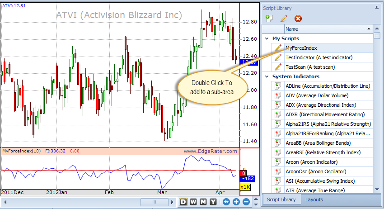Click the ADV indicator icon
Viewport: 384px width, 209px height.
click(x=278, y=95)
